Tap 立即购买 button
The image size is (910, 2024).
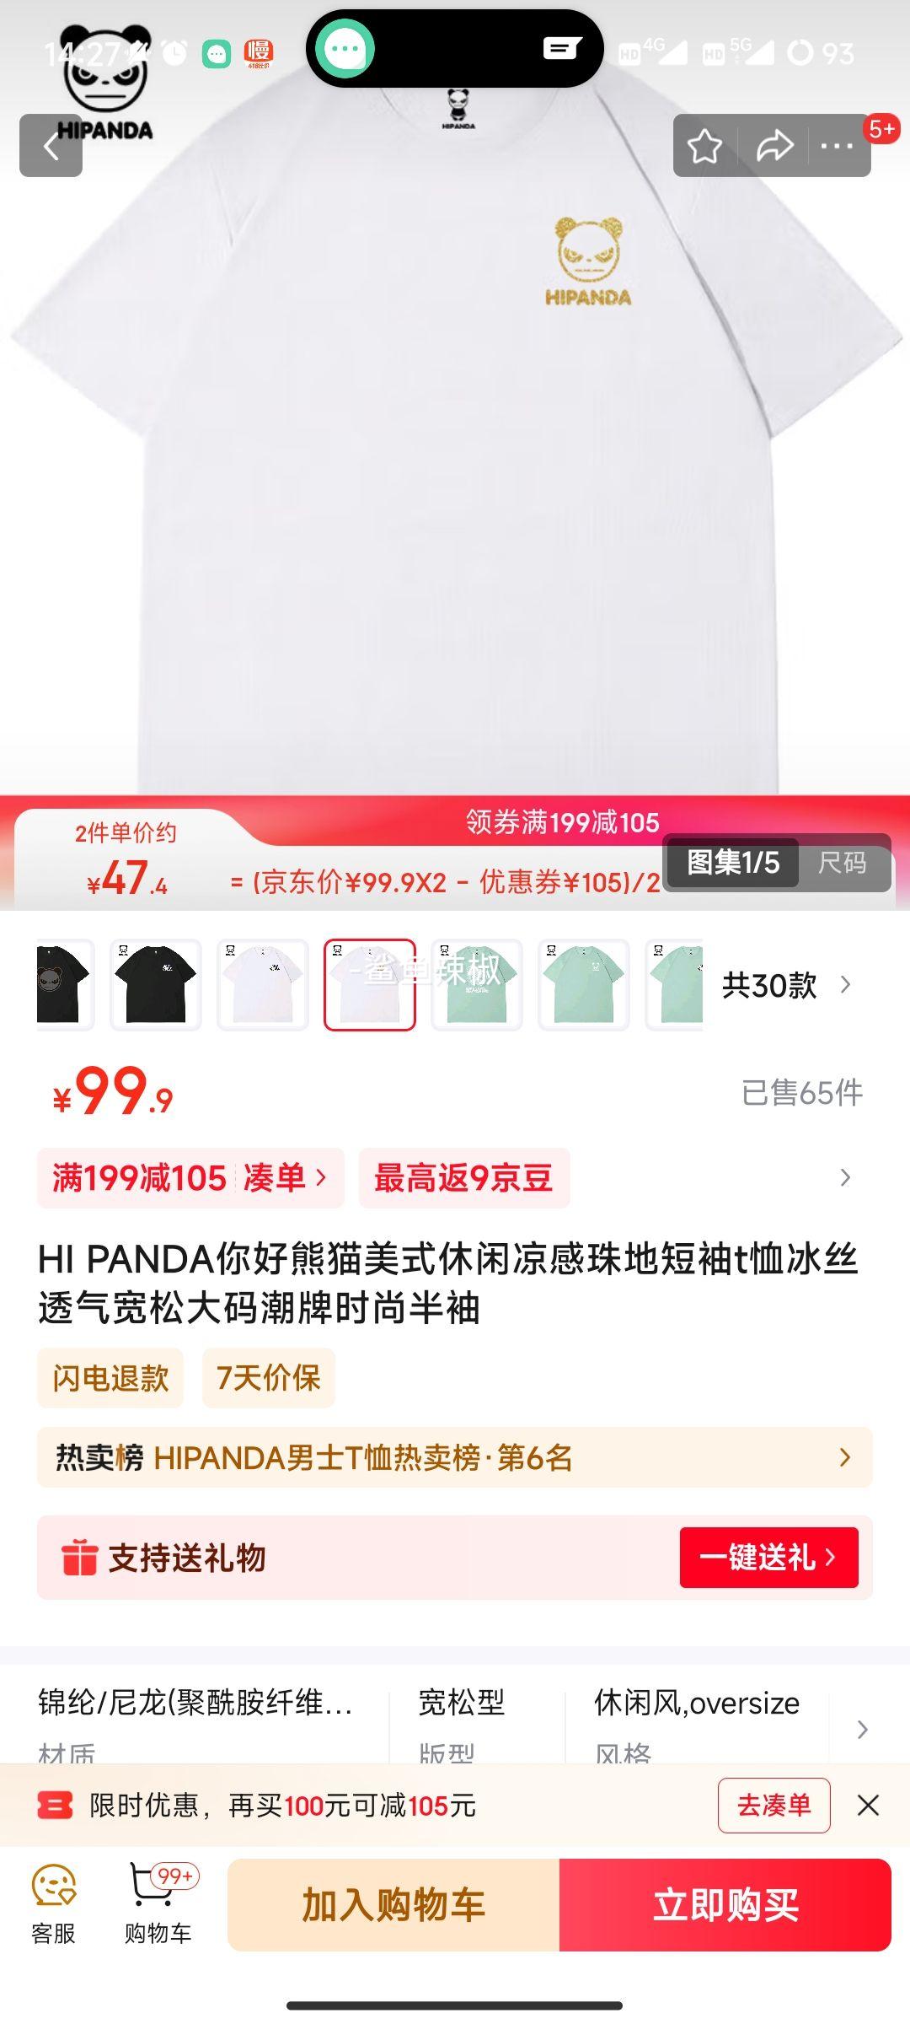click(x=725, y=1905)
